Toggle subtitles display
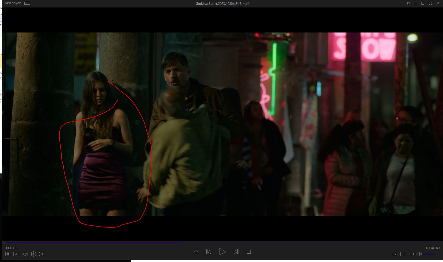Screen dimensions: 443x262 click(403, 254)
